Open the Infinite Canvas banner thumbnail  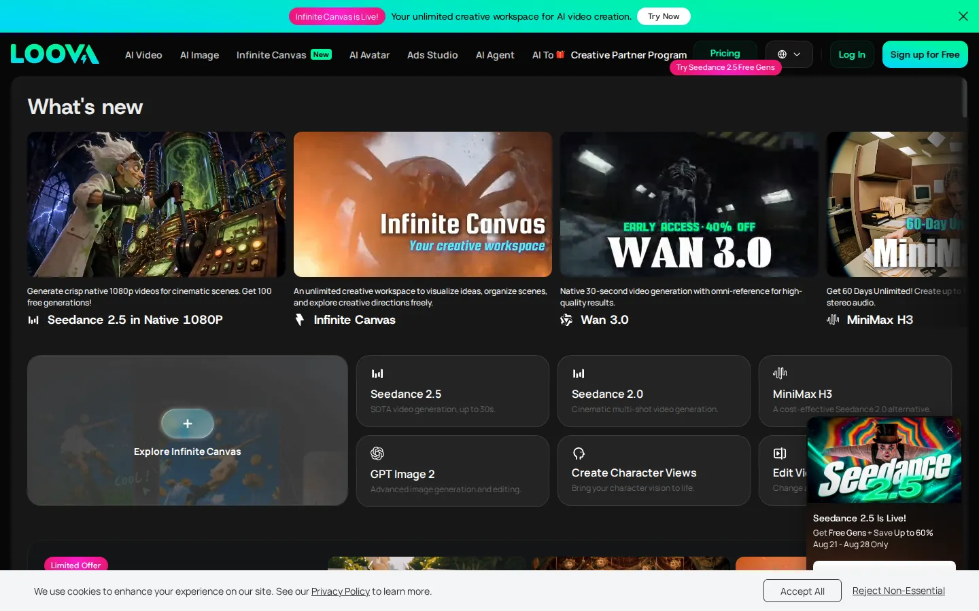pyautogui.click(x=423, y=204)
